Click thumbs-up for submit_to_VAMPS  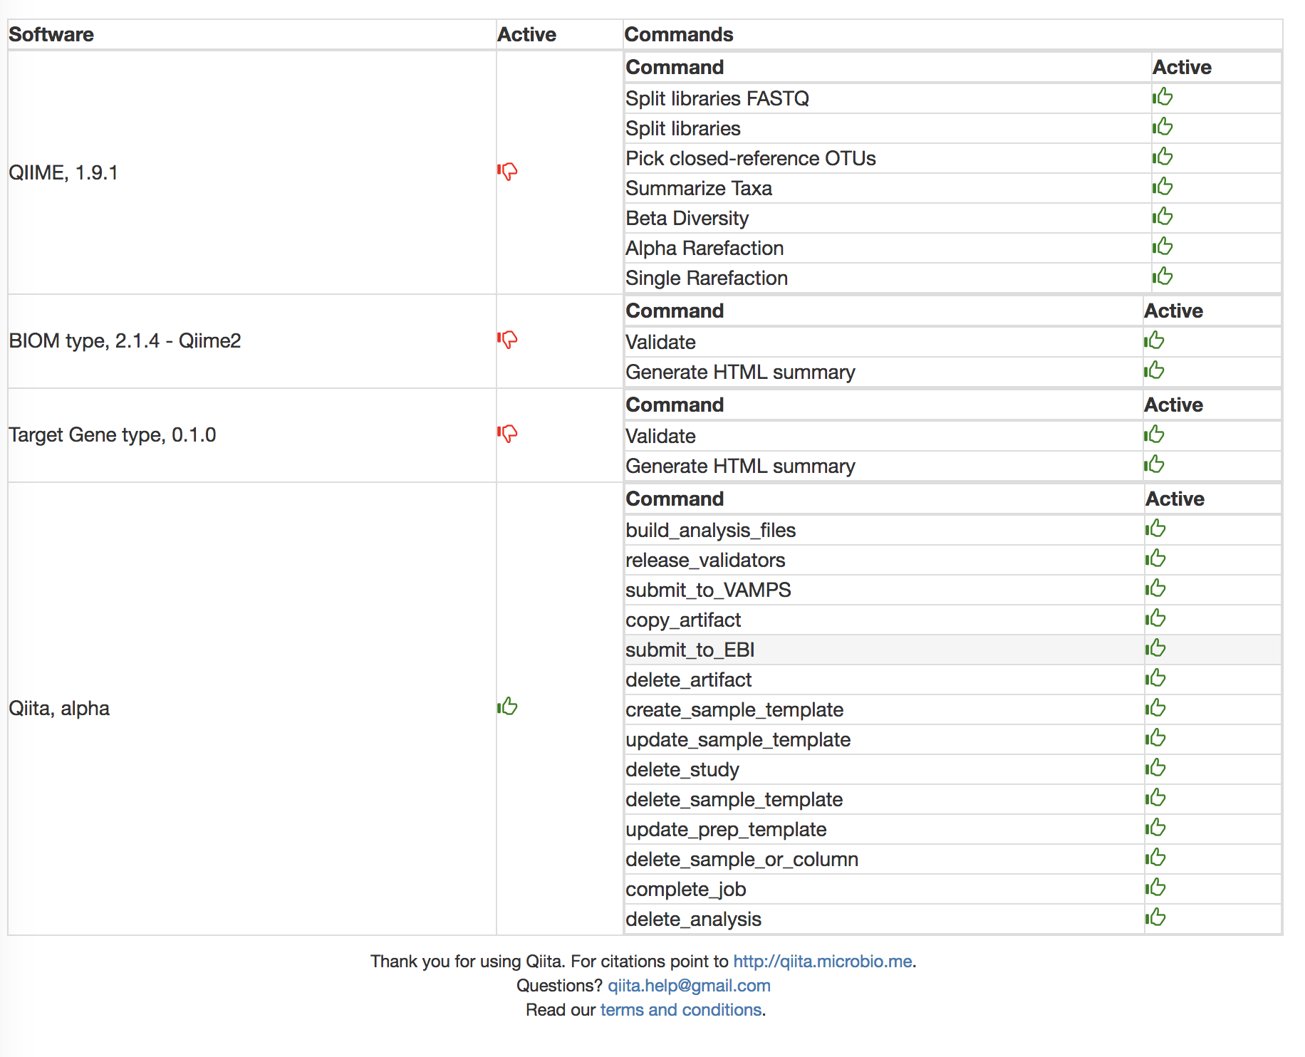point(1155,588)
